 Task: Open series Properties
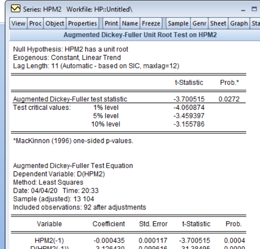pyautogui.click(x=82, y=24)
